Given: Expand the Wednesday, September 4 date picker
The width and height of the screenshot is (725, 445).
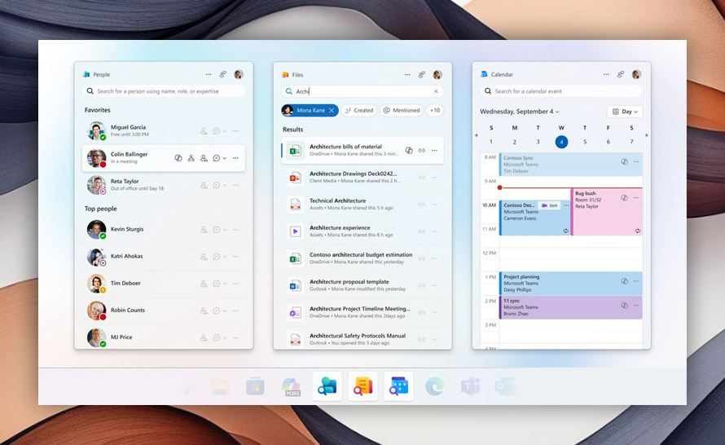Looking at the screenshot, I should pos(520,112).
